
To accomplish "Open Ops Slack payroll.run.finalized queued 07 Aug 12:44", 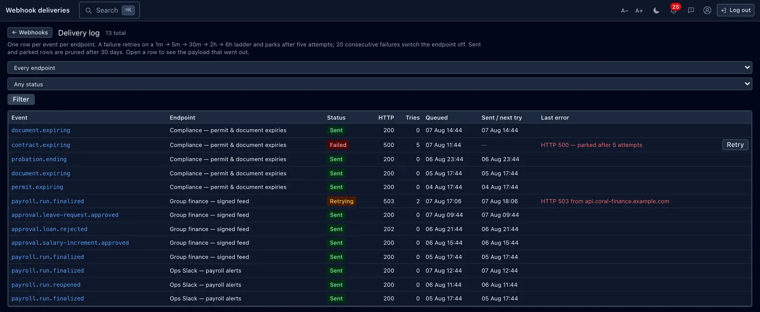I will click(x=48, y=271).
